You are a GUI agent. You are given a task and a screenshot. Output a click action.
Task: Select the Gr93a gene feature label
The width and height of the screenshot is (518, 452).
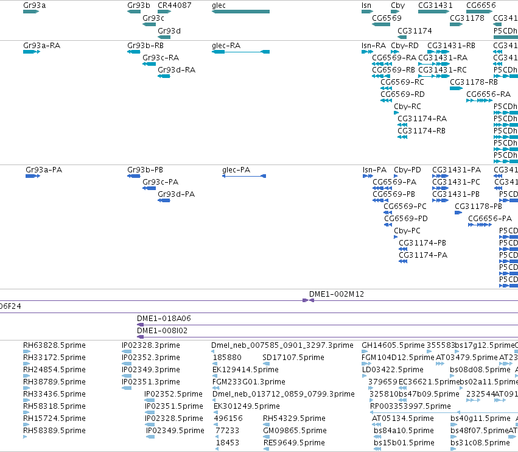tap(34, 5)
